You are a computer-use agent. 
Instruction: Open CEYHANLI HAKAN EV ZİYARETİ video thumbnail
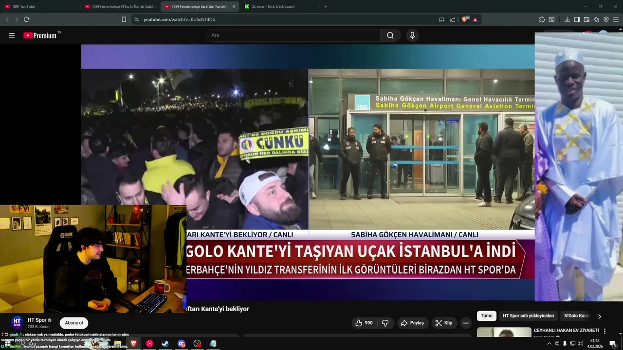[504, 332]
